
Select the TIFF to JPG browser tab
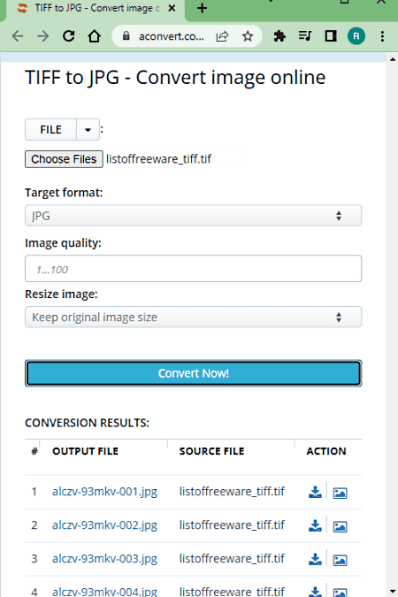(x=96, y=9)
